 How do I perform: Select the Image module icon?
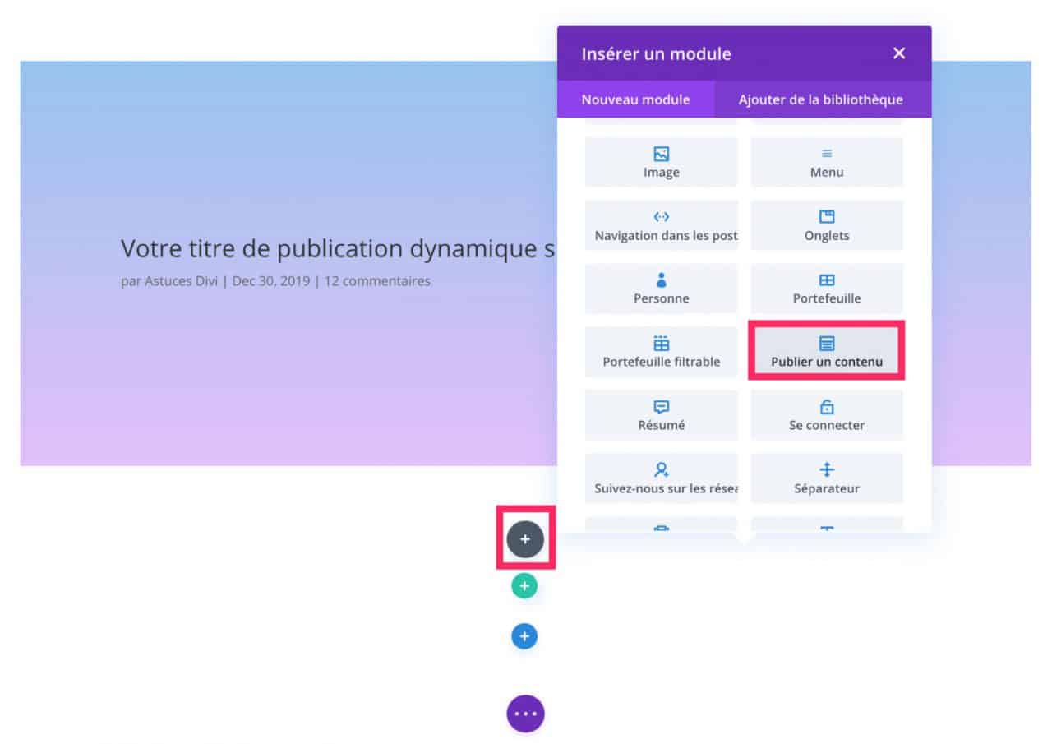661,162
